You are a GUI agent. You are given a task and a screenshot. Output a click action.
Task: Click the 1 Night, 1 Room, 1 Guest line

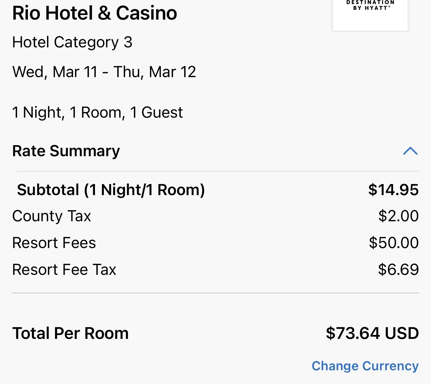97,112
